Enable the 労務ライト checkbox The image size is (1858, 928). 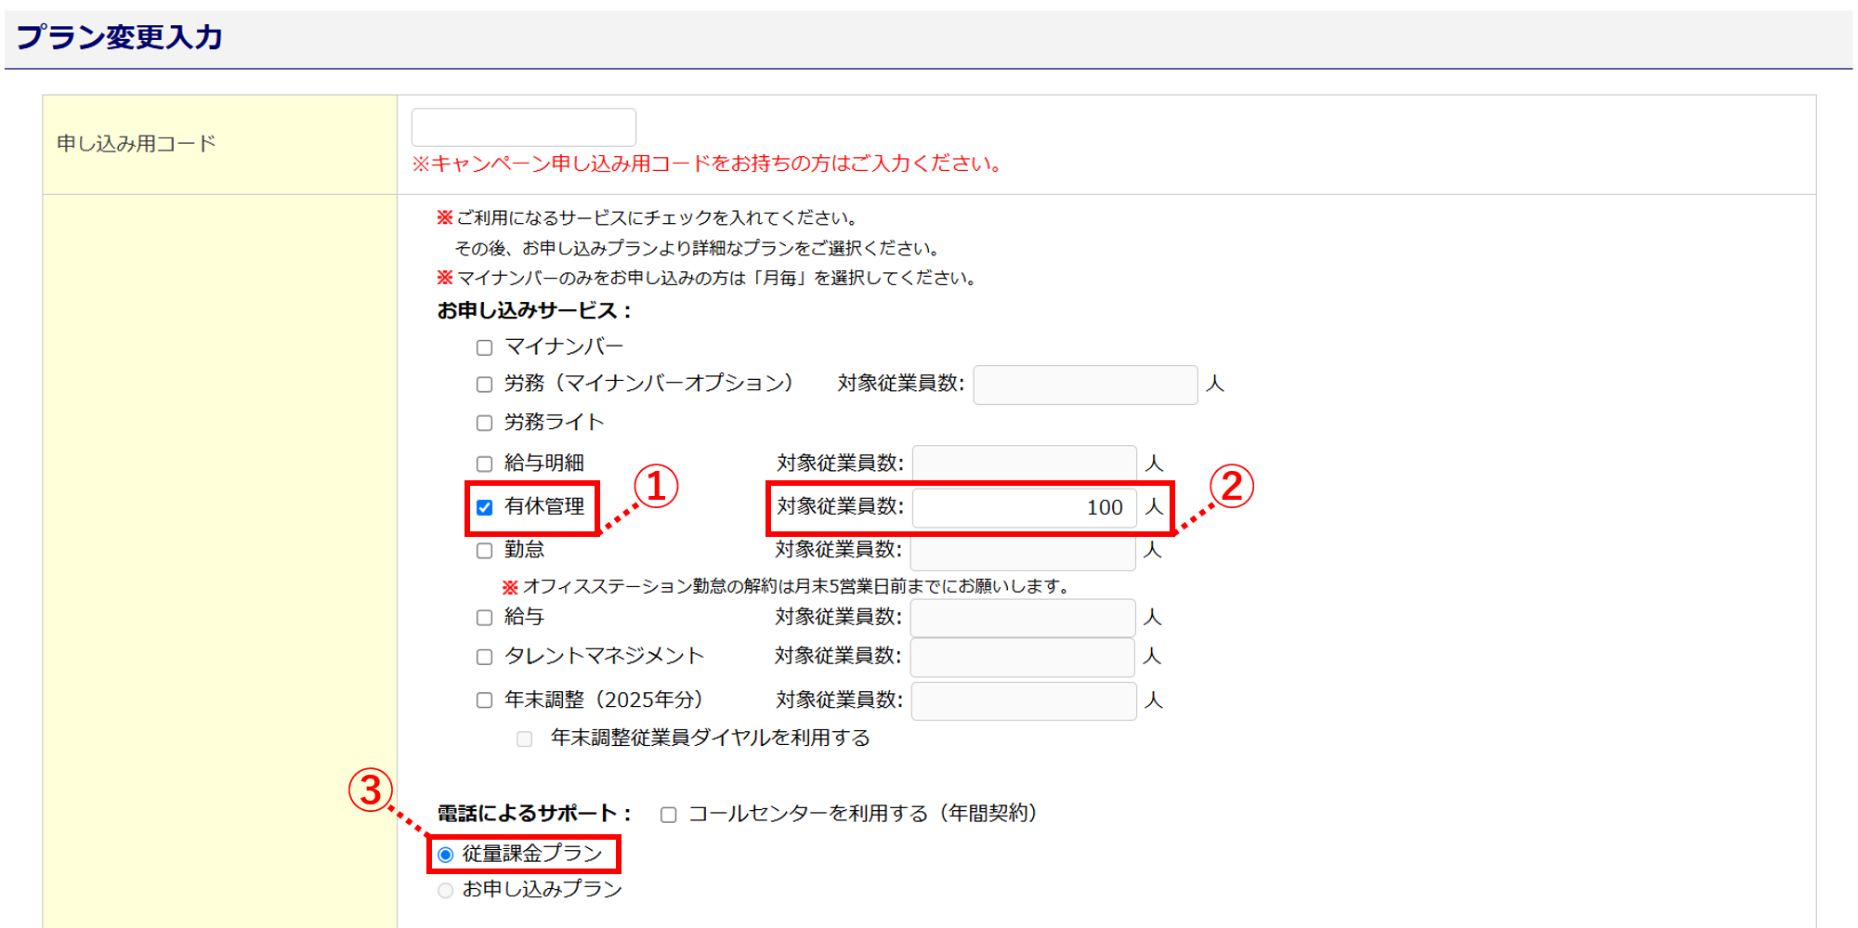[x=484, y=424]
